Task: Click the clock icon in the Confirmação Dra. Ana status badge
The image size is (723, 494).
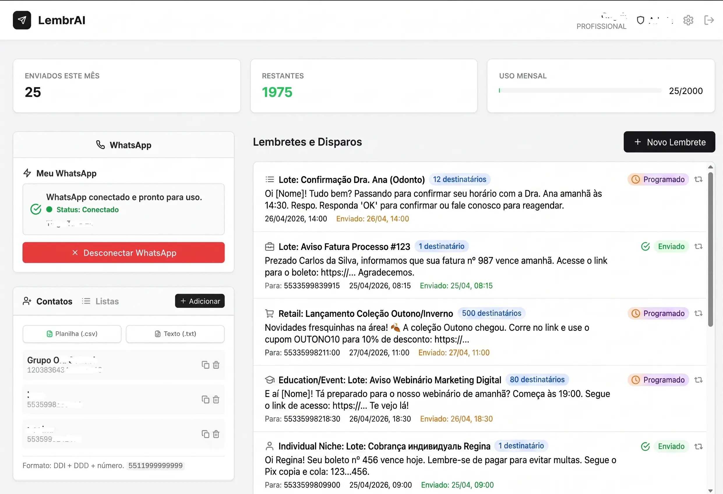Action: (635, 179)
